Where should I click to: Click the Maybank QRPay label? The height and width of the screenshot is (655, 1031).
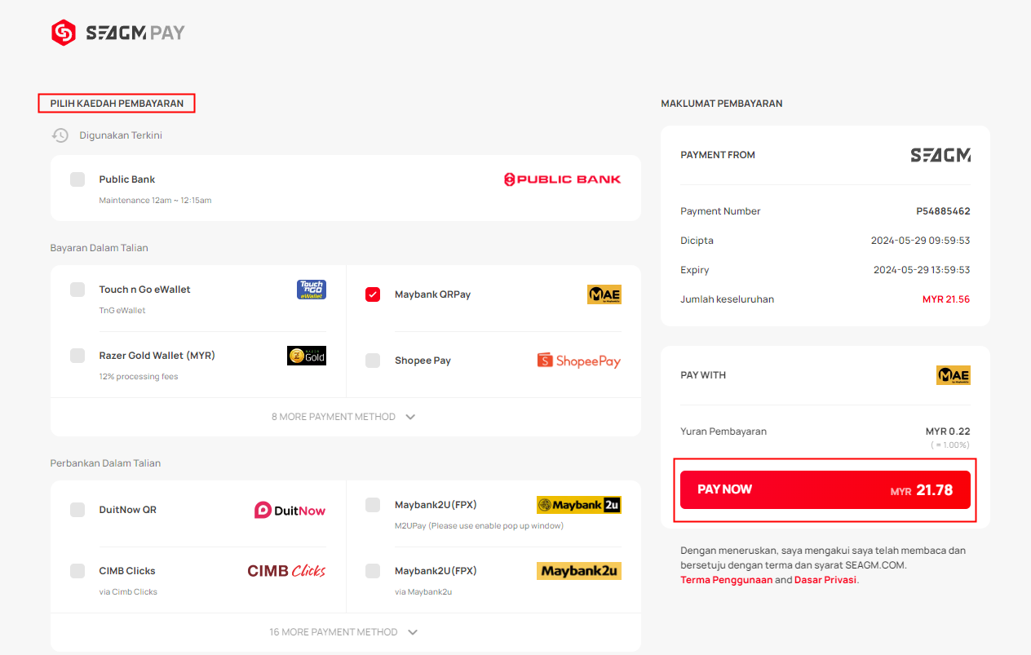pyautogui.click(x=432, y=294)
